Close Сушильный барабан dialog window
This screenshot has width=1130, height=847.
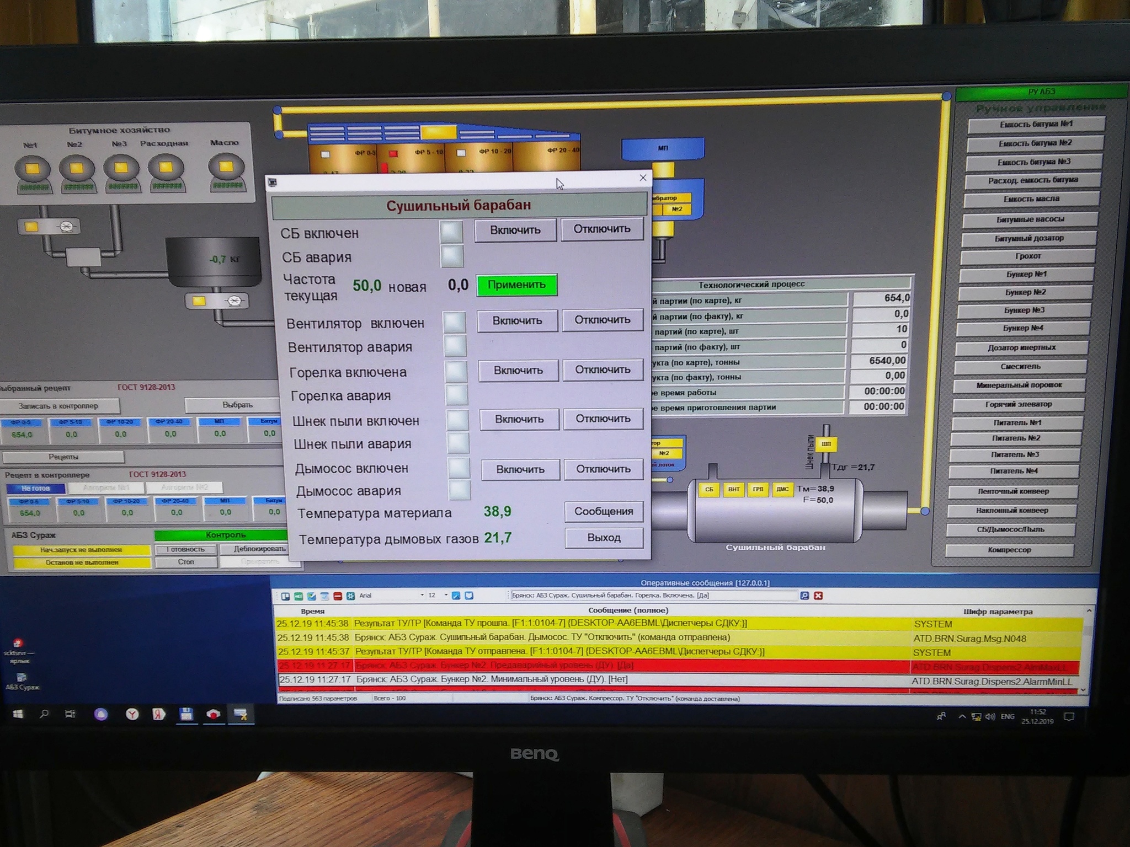click(x=643, y=178)
